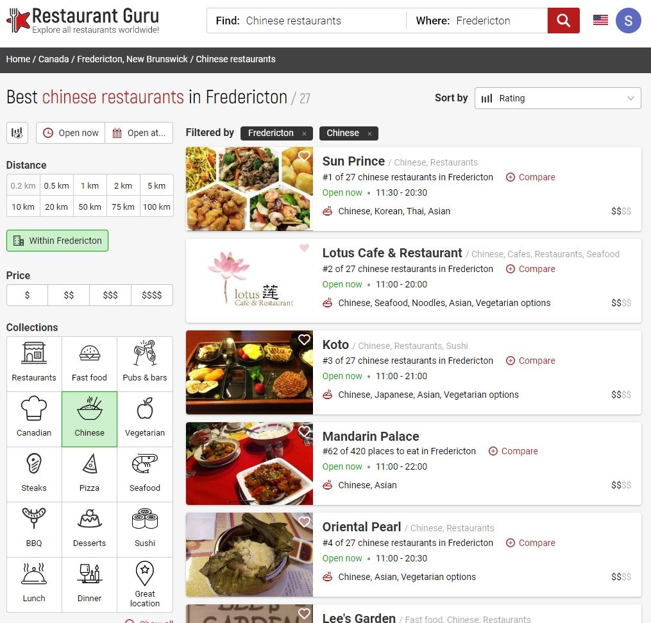Image resolution: width=651 pixels, height=623 pixels.
Task: Open the Koto food photo thumbnail
Action: pos(249,373)
